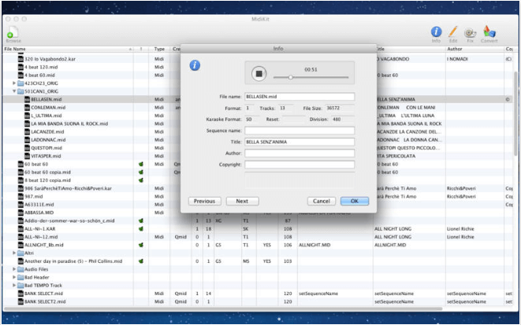Select LACANZDE.mid file

[47, 131]
